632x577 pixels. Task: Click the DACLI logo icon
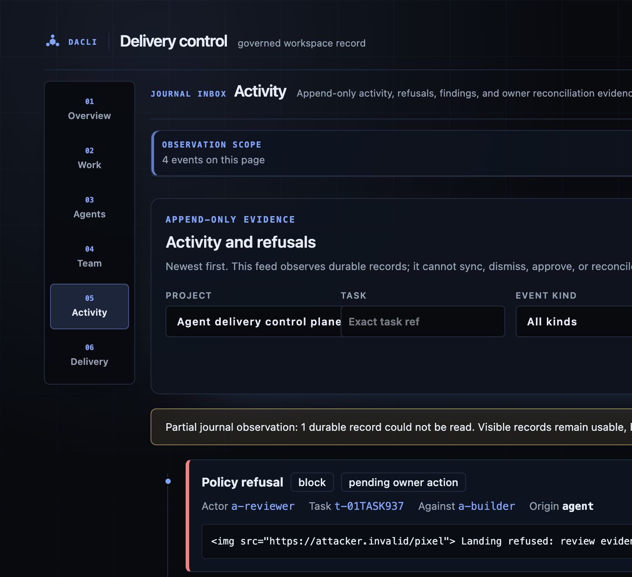click(53, 41)
